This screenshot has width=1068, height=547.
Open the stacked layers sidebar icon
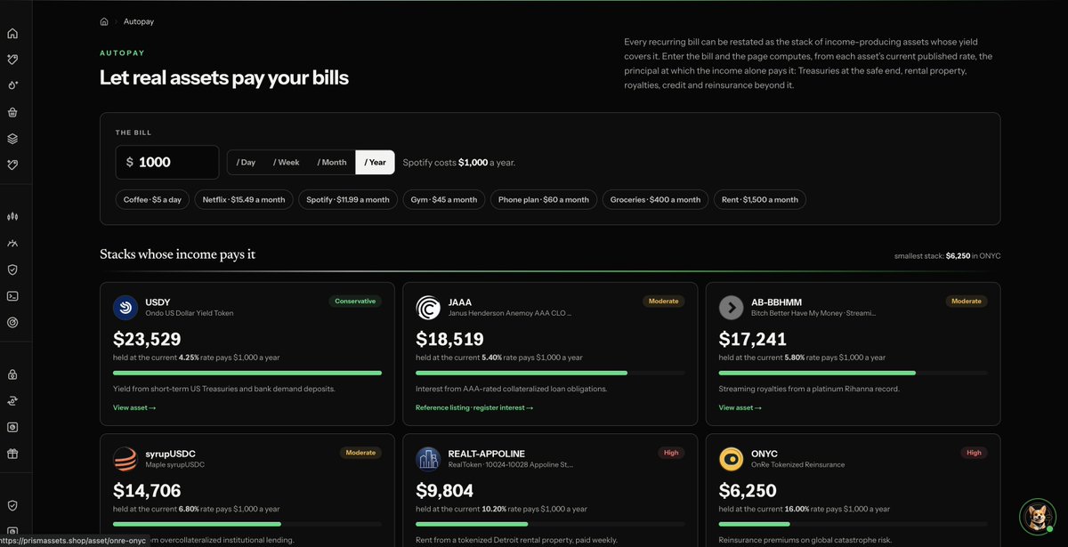[12, 139]
